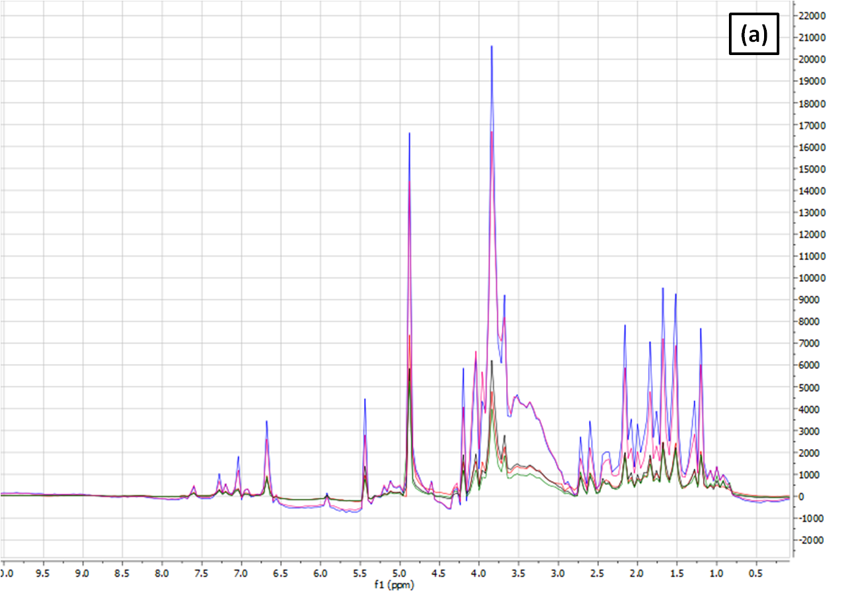847x591 pixels.
Task: Click the 9.5 tick label on ppm axis
Action: tap(43, 569)
